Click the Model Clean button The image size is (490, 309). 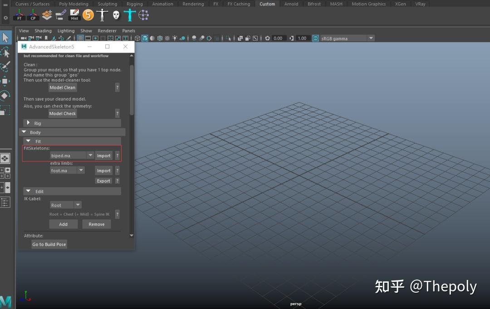(62, 87)
